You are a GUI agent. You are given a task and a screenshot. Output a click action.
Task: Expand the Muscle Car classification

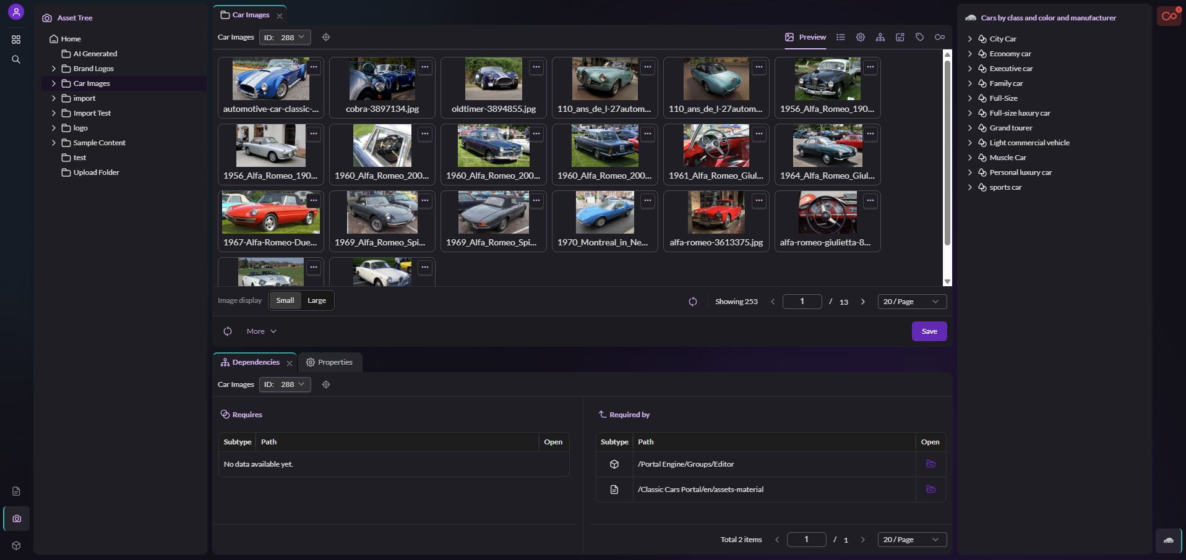(970, 158)
